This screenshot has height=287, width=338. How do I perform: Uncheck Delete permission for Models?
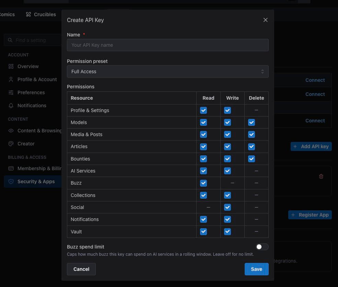point(251,122)
